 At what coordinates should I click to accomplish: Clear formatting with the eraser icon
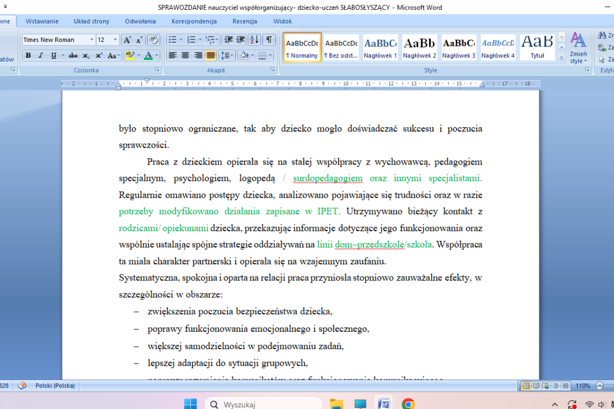(154, 40)
